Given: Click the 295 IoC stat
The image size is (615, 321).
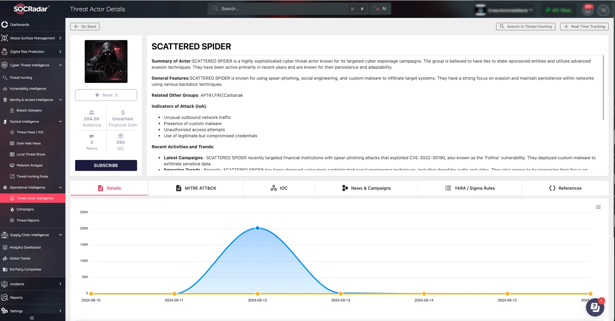Looking at the screenshot, I should (x=121, y=142).
